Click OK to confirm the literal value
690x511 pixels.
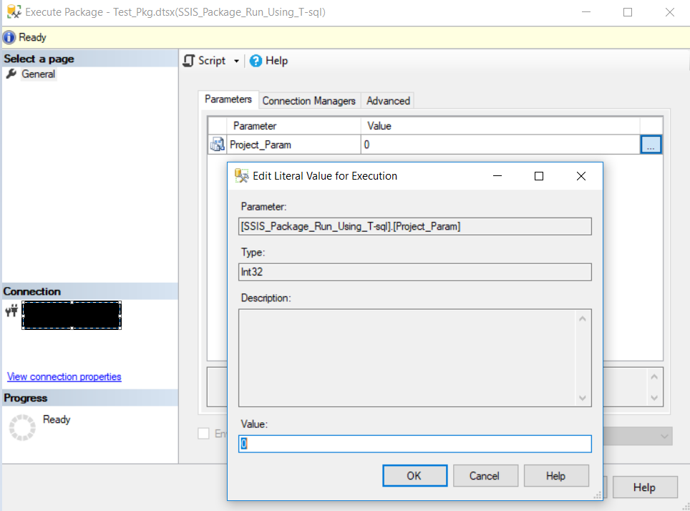pyautogui.click(x=414, y=475)
